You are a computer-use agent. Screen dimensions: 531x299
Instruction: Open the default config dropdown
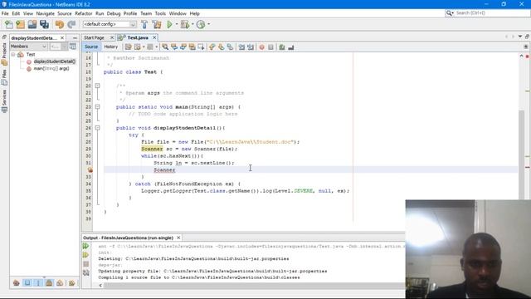click(x=133, y=24)
